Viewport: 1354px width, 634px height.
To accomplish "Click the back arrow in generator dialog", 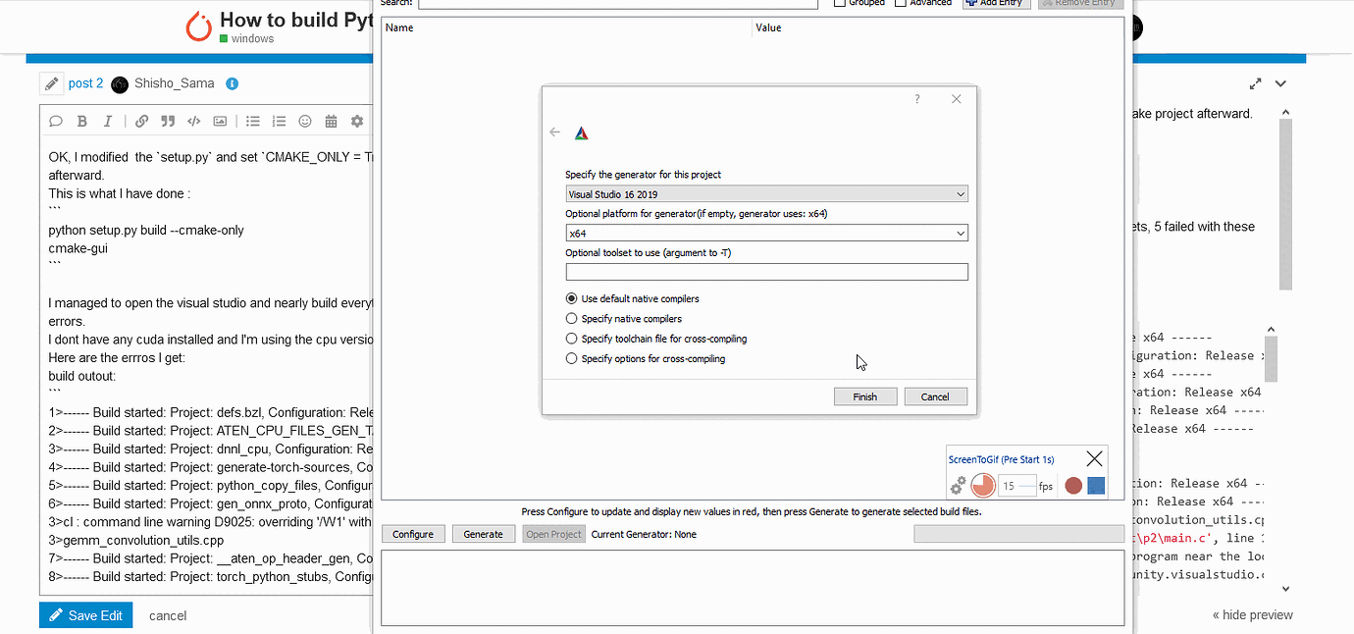I will (x=555, y=132).
